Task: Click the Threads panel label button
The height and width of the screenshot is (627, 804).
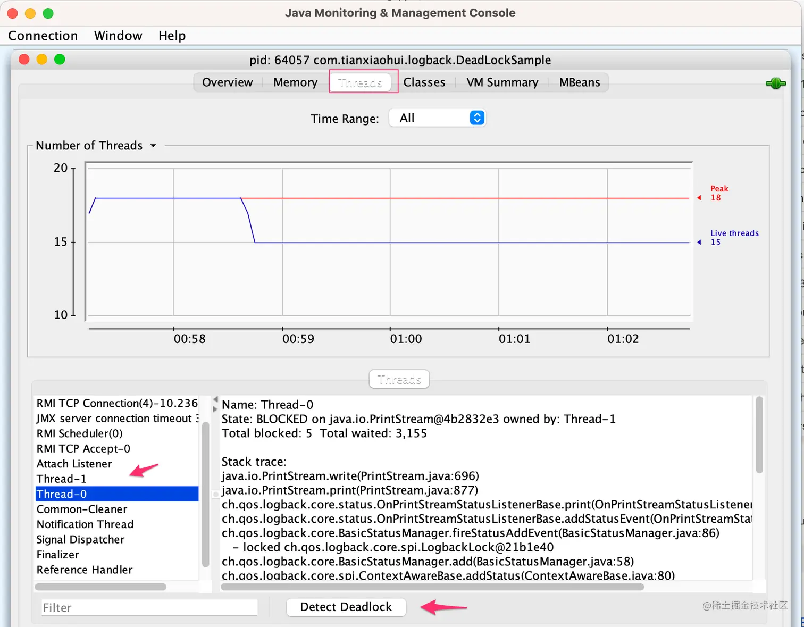Action: click(x=399, y=379)
